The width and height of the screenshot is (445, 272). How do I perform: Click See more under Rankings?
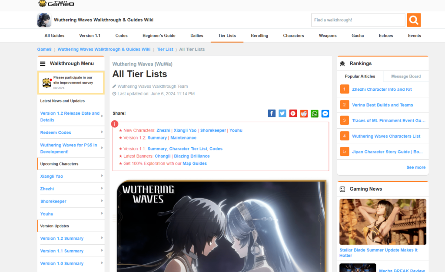tap(416, 167)
